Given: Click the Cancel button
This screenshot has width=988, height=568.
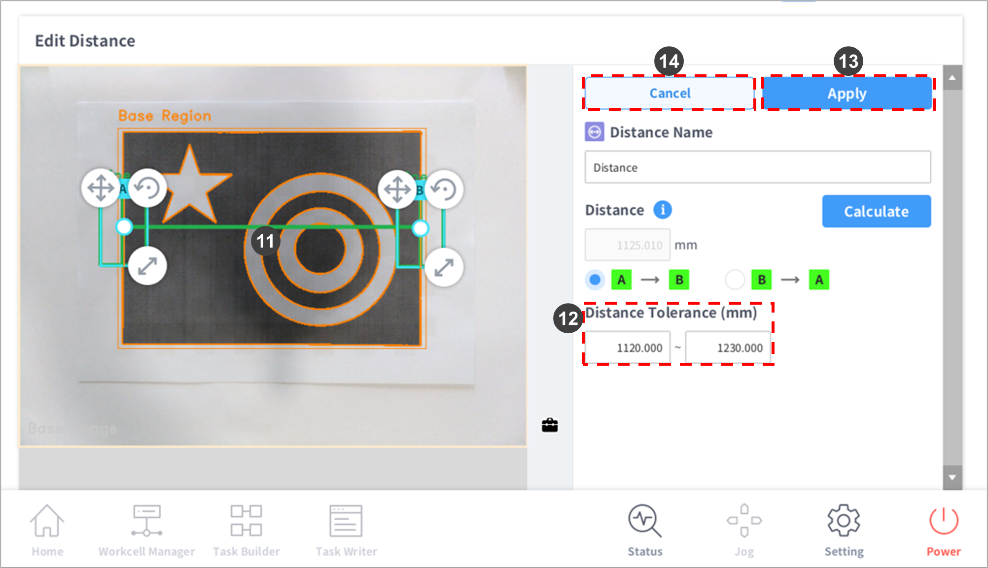Looking at the screenshot, I should (x=669, y=93).
